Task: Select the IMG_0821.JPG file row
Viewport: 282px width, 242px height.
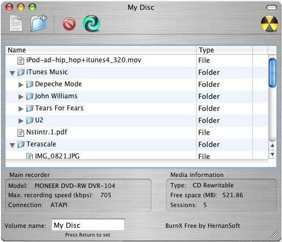Action: click(x=137, y=156)
